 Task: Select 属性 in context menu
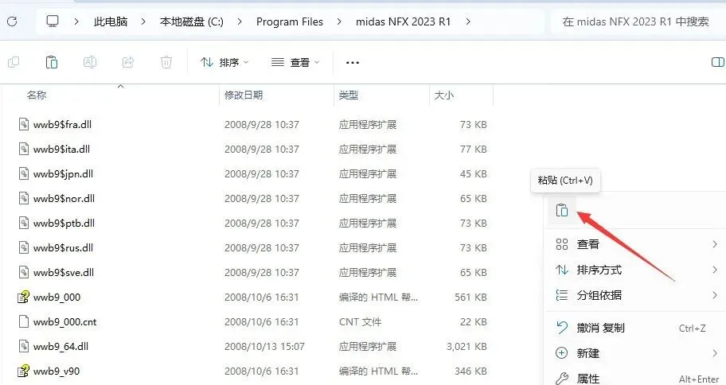pyautogui.click(x=636, y=379)
